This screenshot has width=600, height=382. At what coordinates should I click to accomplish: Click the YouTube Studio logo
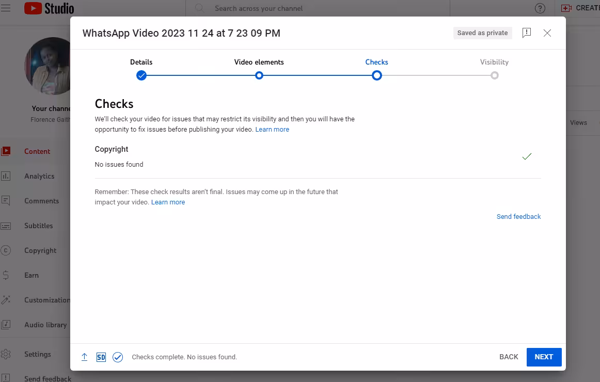(x=49, y=8)
